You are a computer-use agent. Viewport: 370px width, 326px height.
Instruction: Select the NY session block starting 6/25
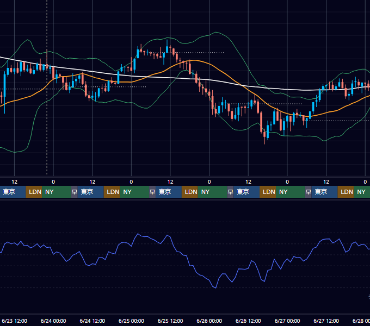click(212, 192)
